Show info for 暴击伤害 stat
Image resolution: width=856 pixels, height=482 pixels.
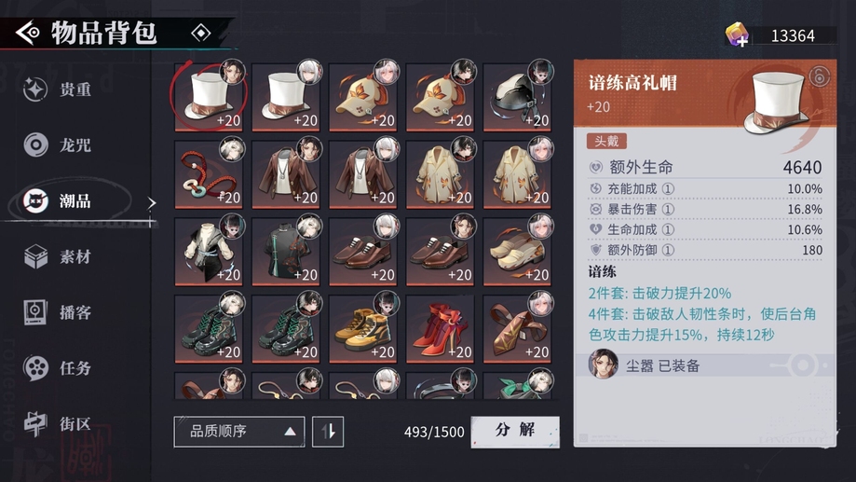pyautogui.click(x=668, y=210)
